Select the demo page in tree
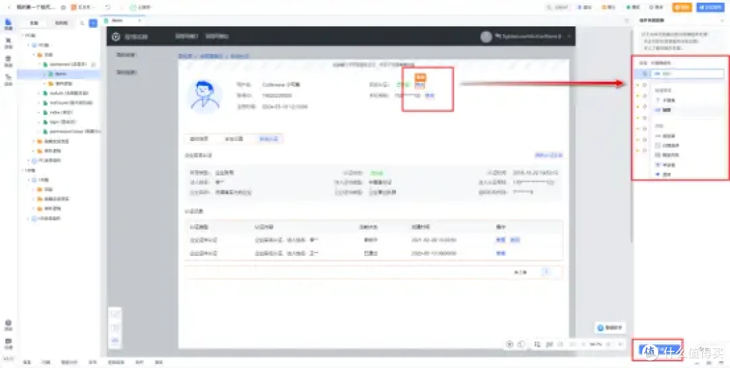This screenshot has height=368, width=730. click(62, 74)
